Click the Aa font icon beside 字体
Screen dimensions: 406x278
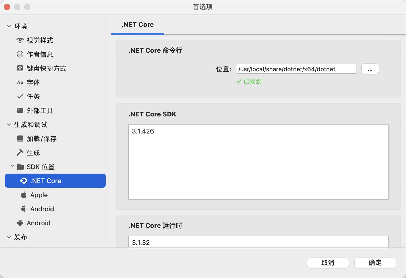(x=20, y=83)
